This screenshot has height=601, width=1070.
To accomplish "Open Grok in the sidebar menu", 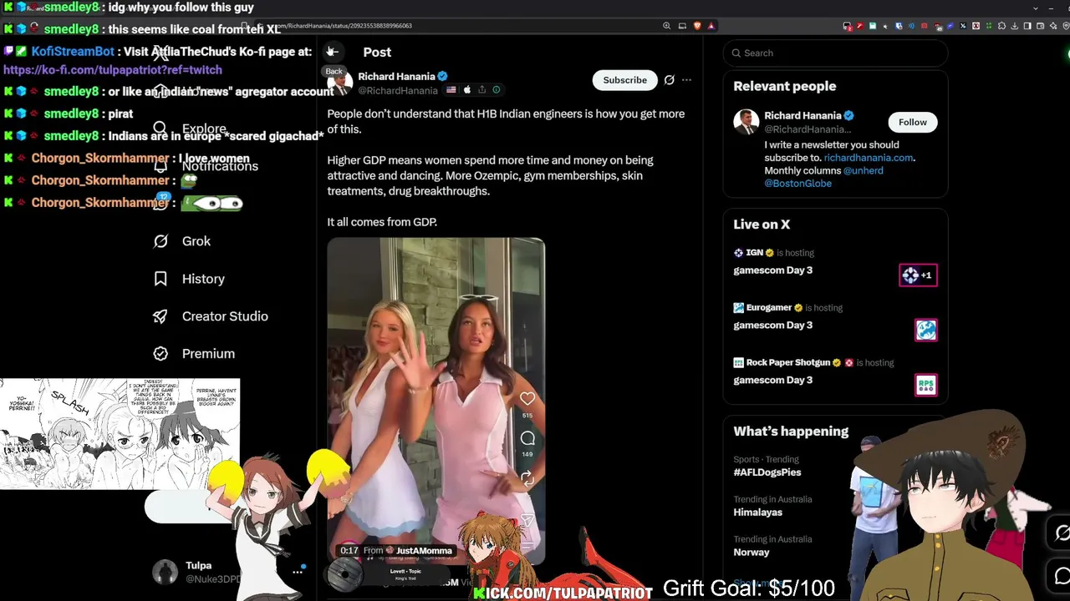I will pyautogui.click(x=196, y=241).
